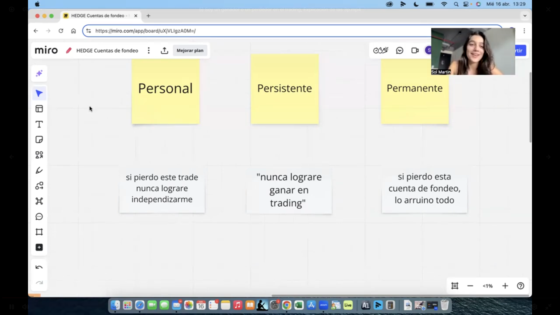Open board options three-dot menu

point(149,50)
